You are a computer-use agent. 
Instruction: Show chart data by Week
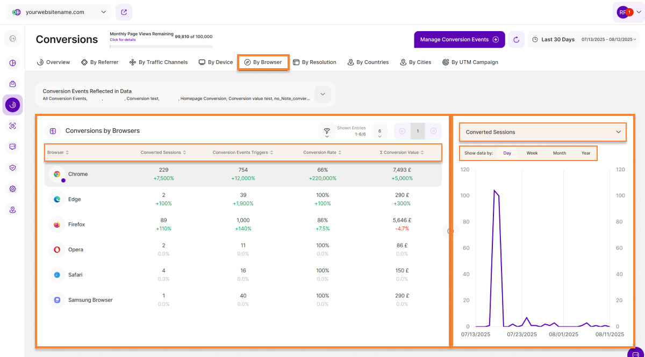click(532, 153)
